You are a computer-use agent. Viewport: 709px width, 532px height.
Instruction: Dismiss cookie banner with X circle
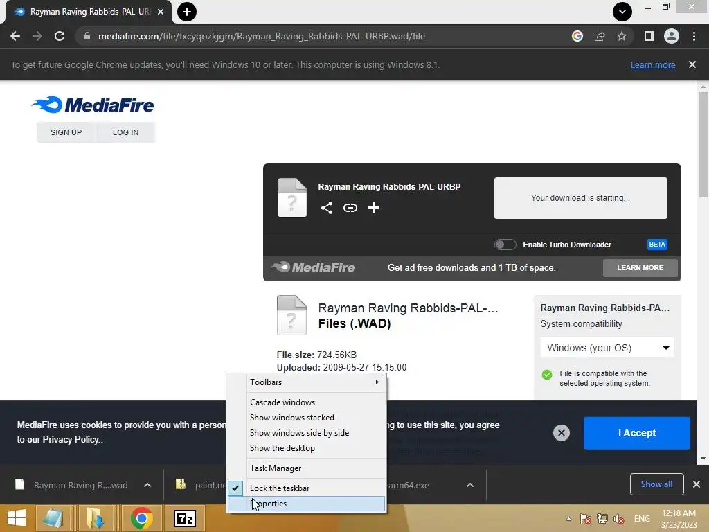pos(561,433)
